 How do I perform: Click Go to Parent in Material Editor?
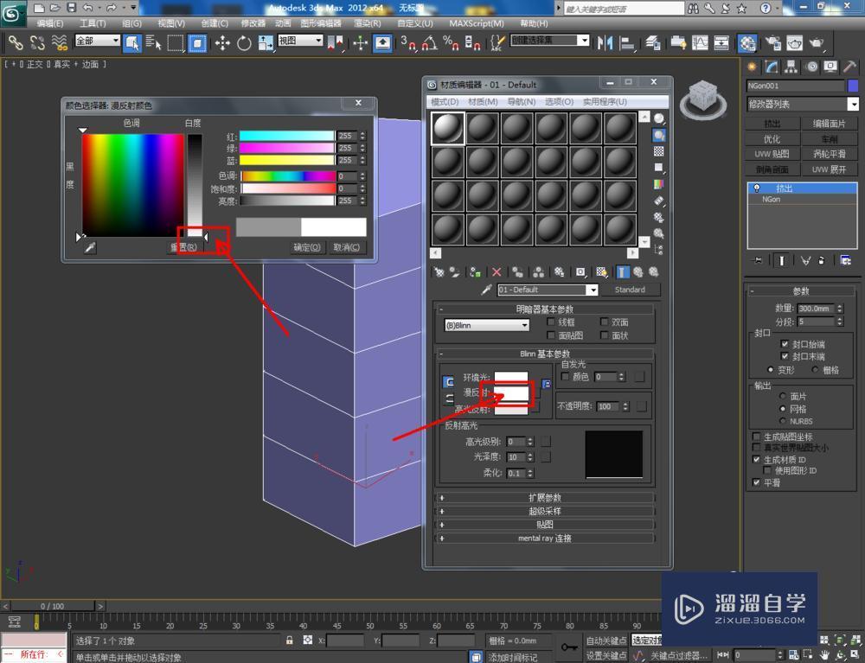638,271
